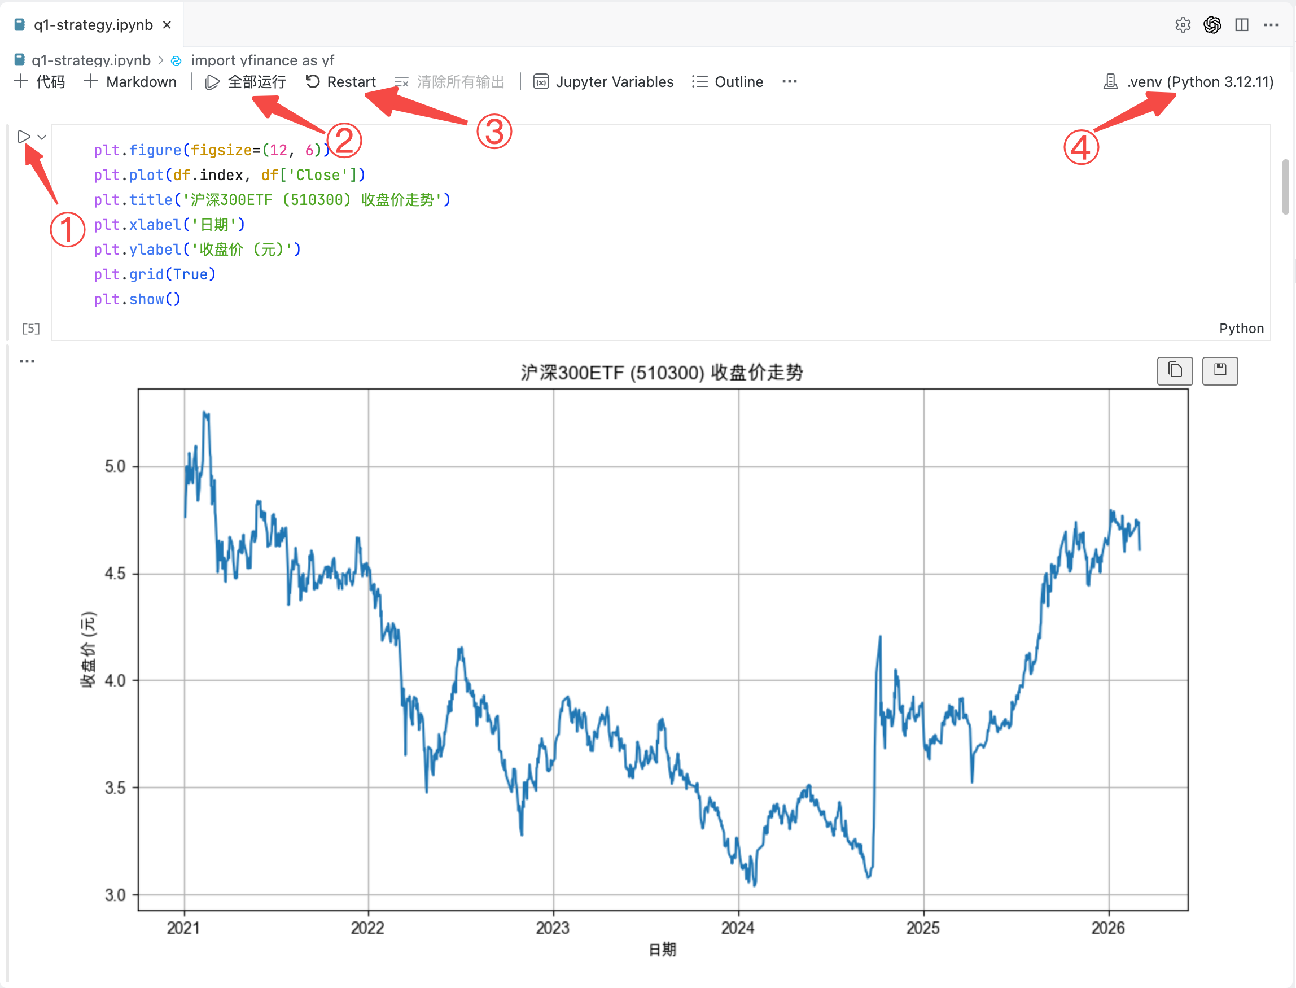Screen dimensions: 1296x988
Task: Add a new Markdown cell
Action: click(x=130, y=82)
